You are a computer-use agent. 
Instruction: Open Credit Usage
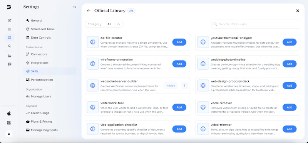(50, 113)
